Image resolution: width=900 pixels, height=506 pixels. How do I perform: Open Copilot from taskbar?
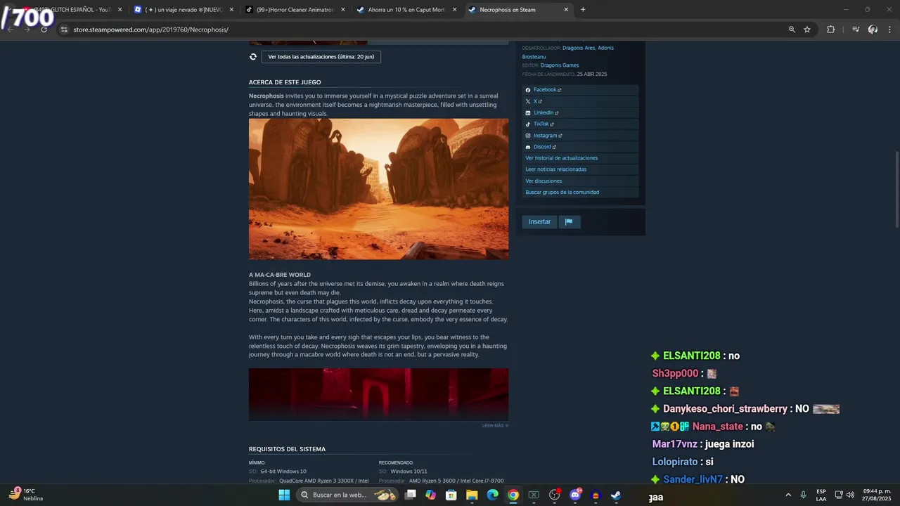coord(431,495)
